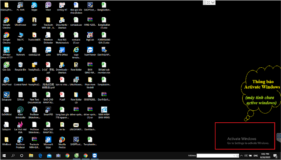Open the Downloads - Shortcut icon
The width and height of the screenshot is (281, 160).
coord(62,68)
